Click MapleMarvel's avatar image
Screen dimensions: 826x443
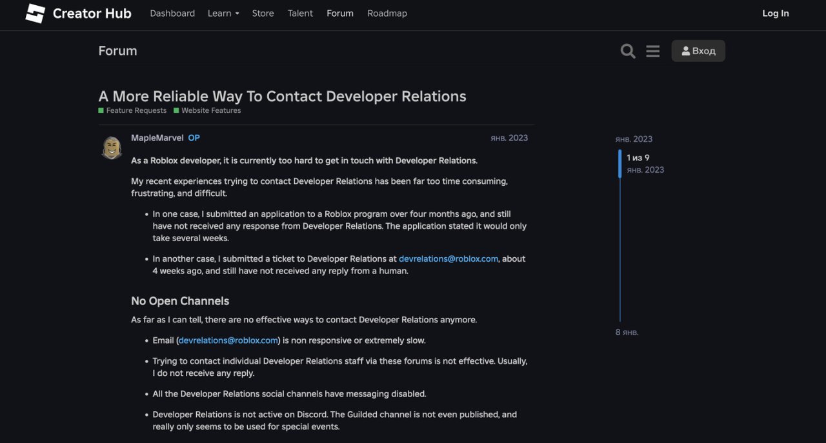point(112,148)
